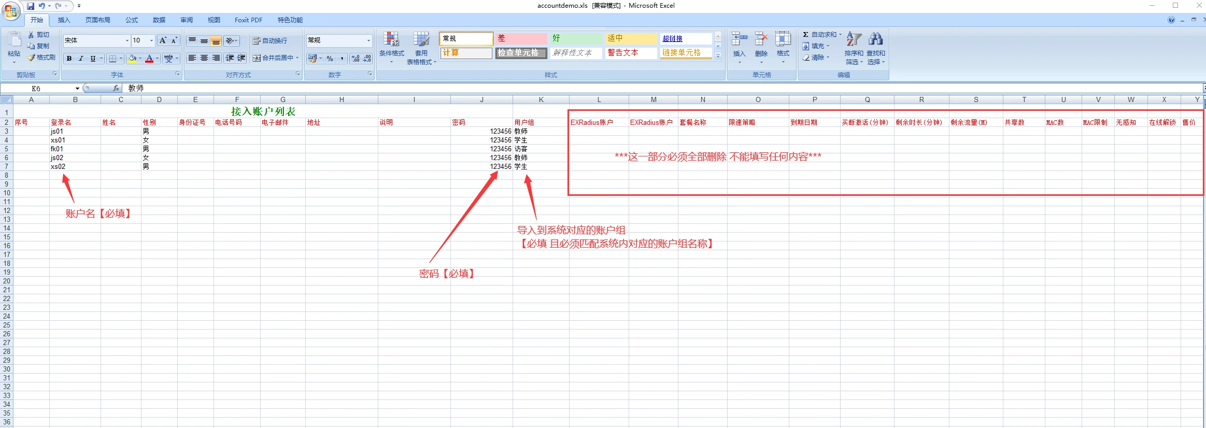The height and width of the screenshot is (428, 1206).
Task: Click the Office button orb
Action: (x=11, y=10)
